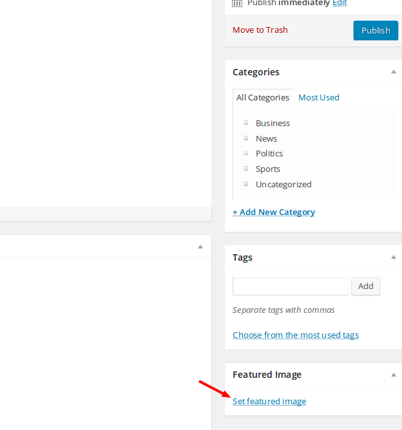This screenshot has width=402, height=430.
Task: Click the blue Publish button
Action: point(376,30)
